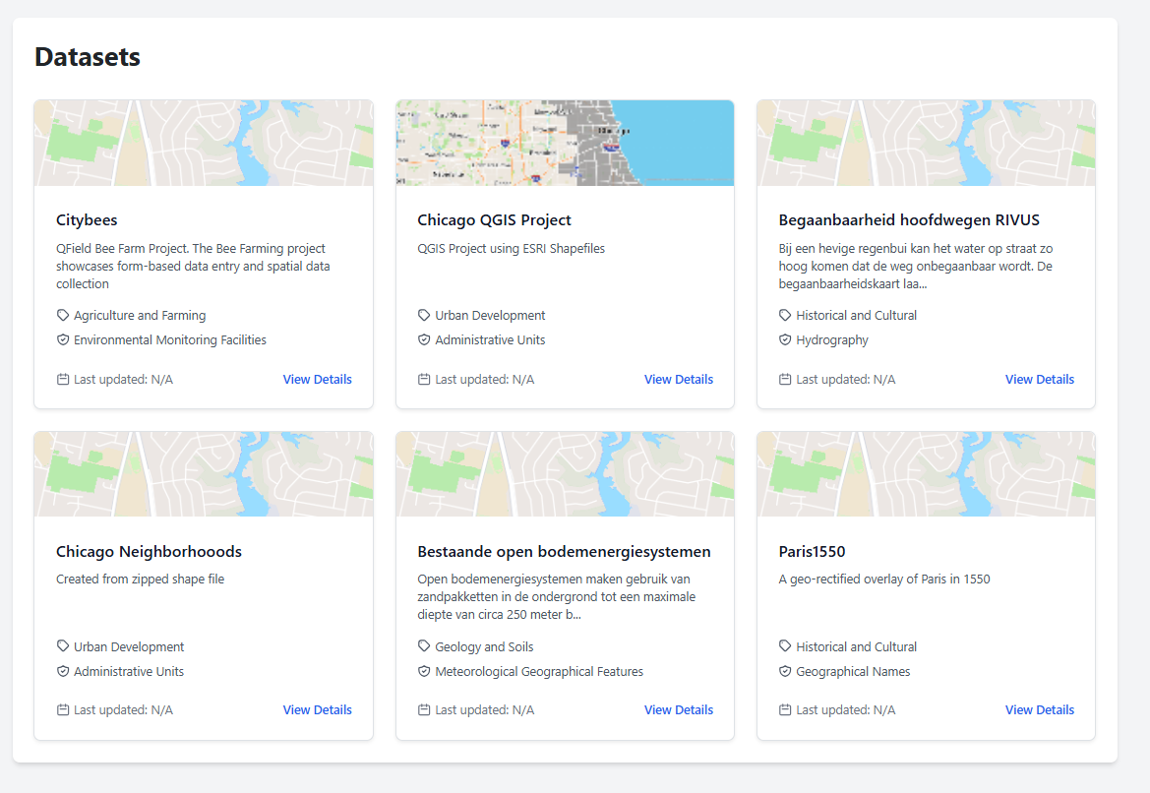Open View Details for Begaanbaarheid hoofdwegen RIVUS
Screen dimensions: 1150x793
pos(1039,380)
